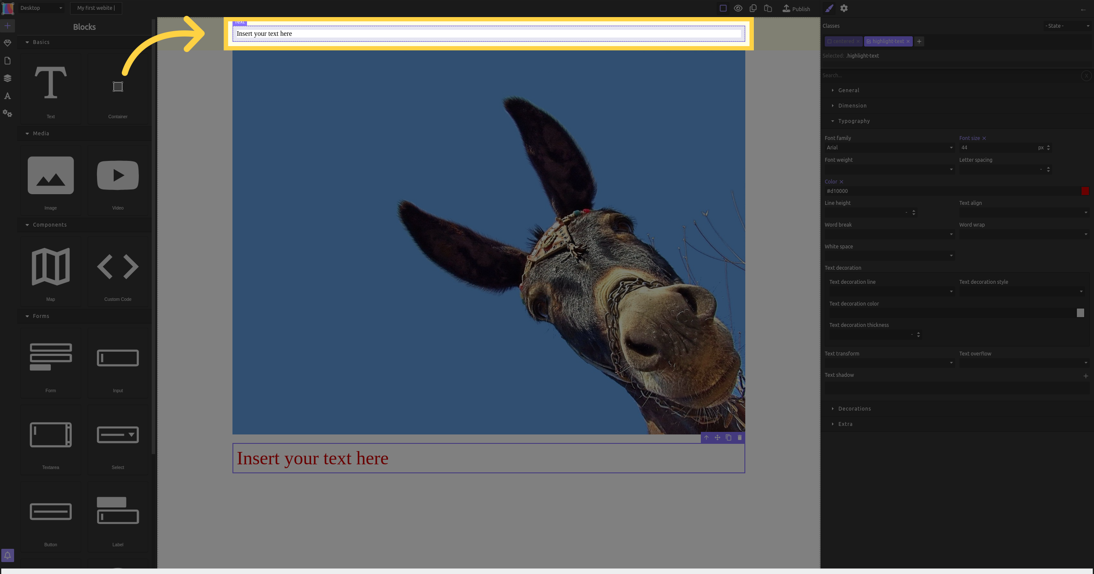Toggle component outlines square icon

723,9
